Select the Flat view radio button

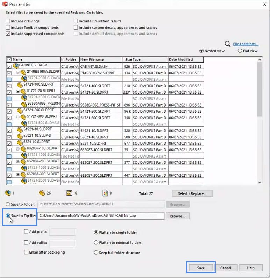(240, 51)
